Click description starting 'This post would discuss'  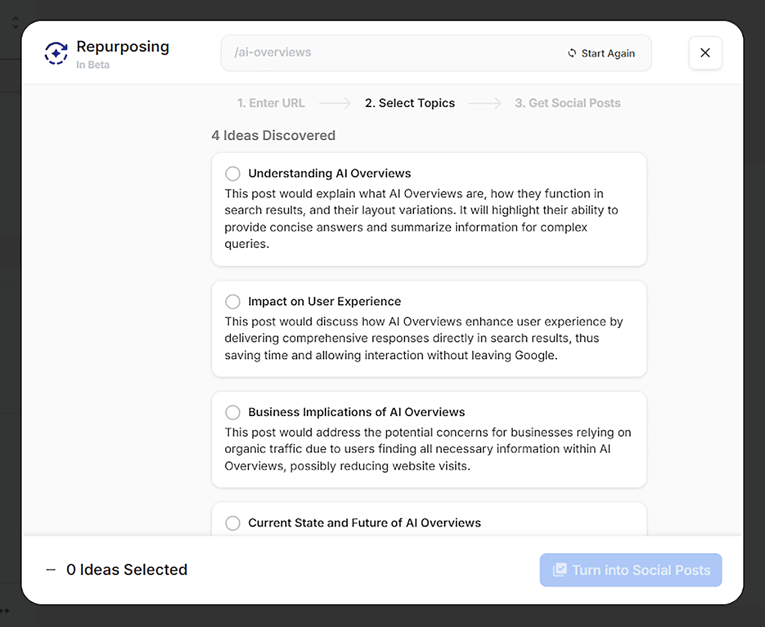click(x=424, y=338)
